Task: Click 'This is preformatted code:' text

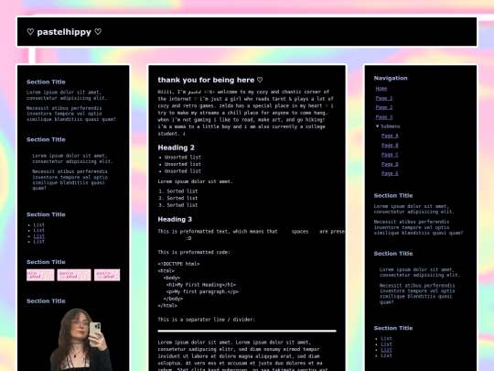Action: pos(194,253)
